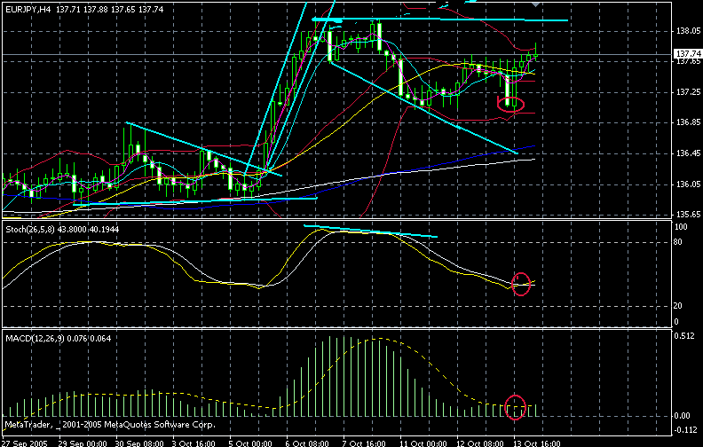Click the 100 level on Stochastic scale
703x447 pixels.
click(681, 227)
